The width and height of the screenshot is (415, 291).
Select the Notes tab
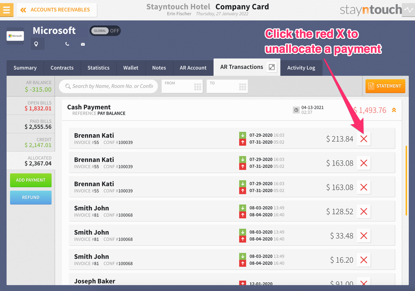coord(159,68)
